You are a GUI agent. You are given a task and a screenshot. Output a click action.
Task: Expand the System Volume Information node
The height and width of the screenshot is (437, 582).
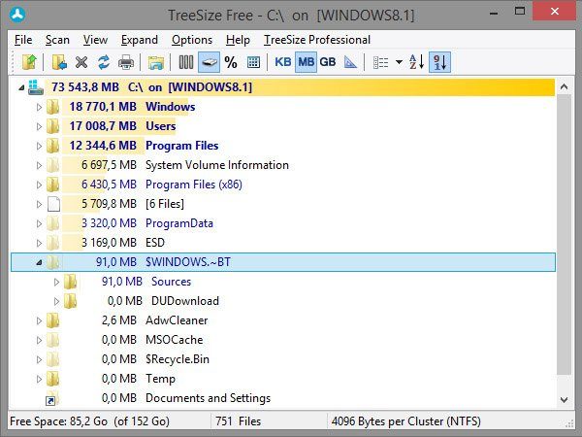39,165
